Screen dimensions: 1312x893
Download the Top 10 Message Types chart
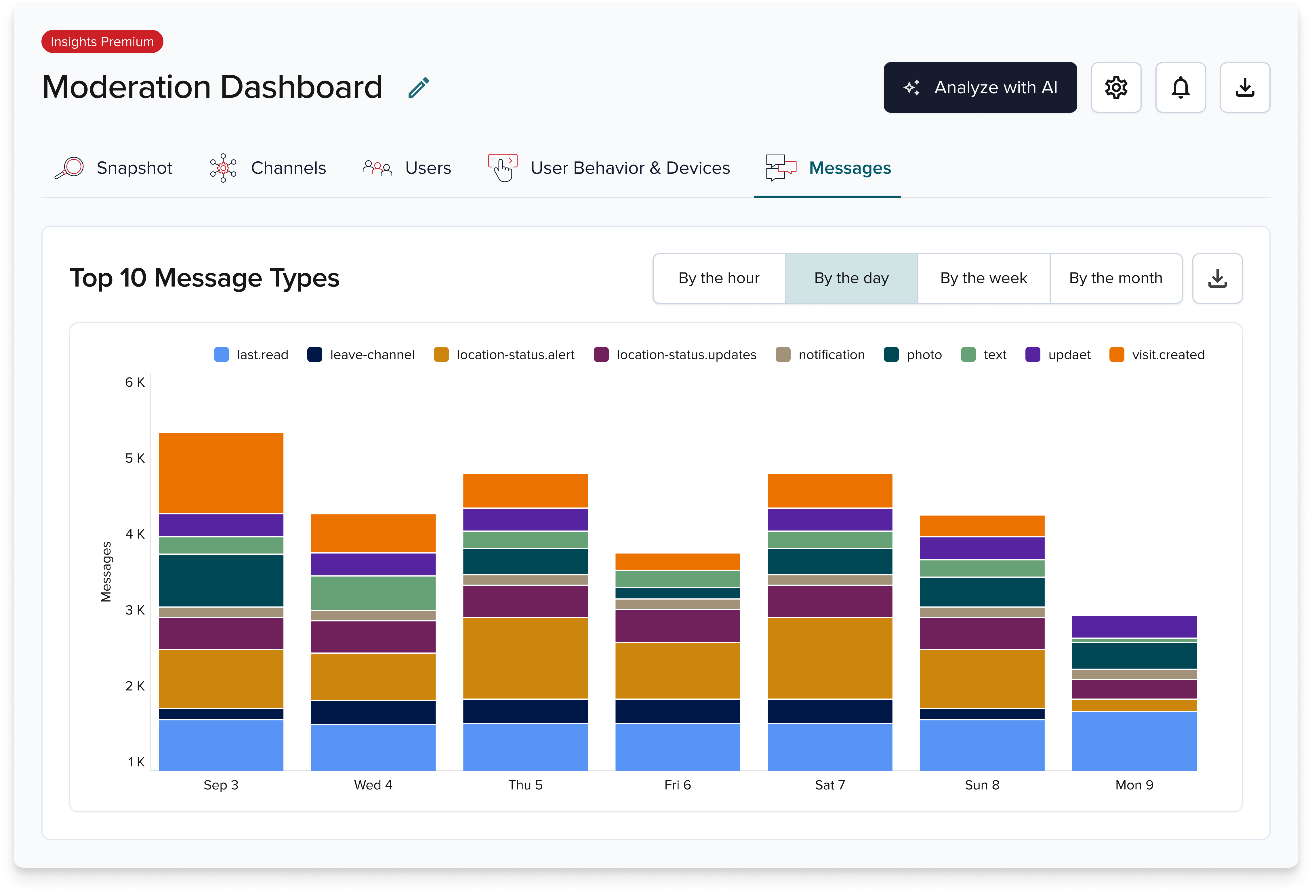1216,278
